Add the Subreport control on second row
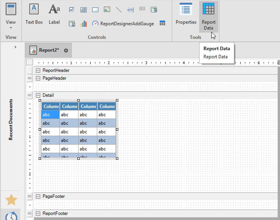This screenshot has width=280, height=220. [x=72, y=23]
